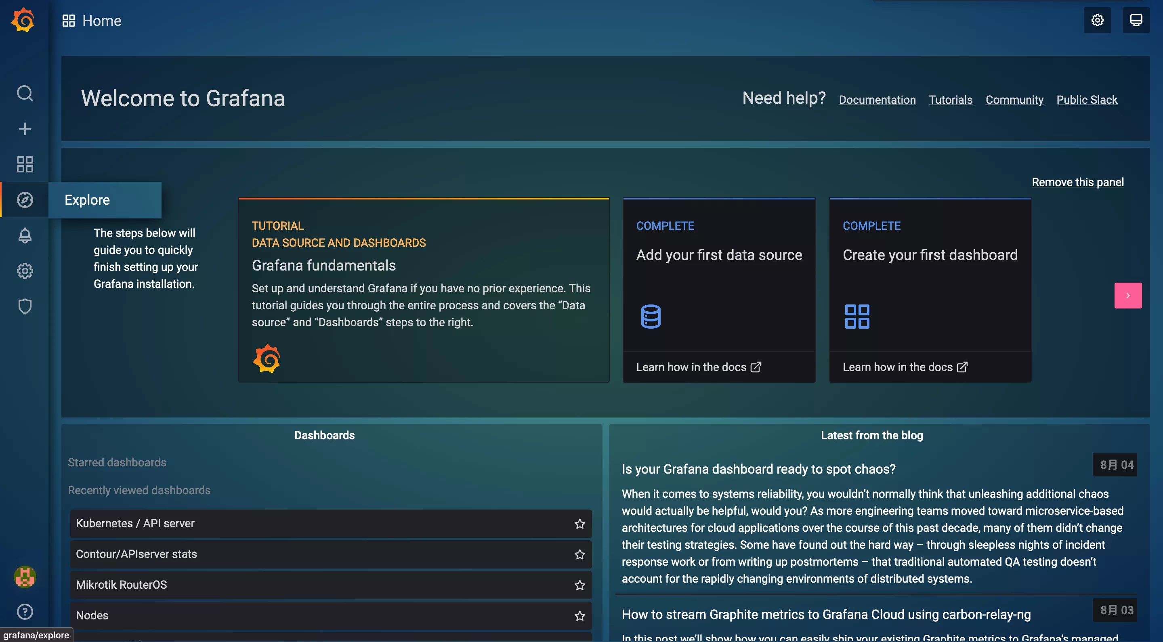The height and width of the screenshot is (642, 1163).
Task: Open dashboard settings gear at top right
Action: pyautogui.click(x=1097, y=20)
